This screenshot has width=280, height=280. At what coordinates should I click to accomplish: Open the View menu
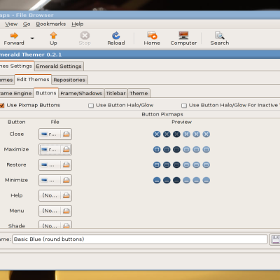click(x=11, y=24)
